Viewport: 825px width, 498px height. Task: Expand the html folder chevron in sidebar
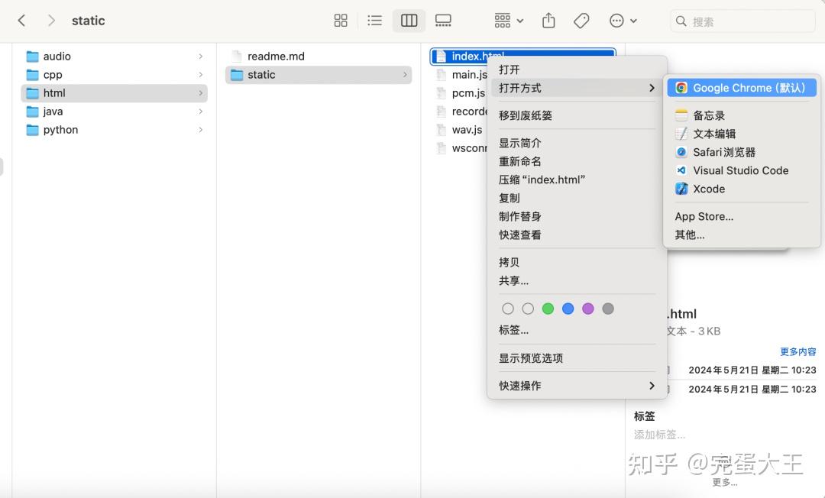click(x=200, y=92)
